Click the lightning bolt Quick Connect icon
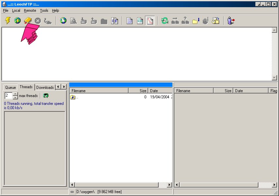Screen dimensions: 279x196 pos(8,21)
